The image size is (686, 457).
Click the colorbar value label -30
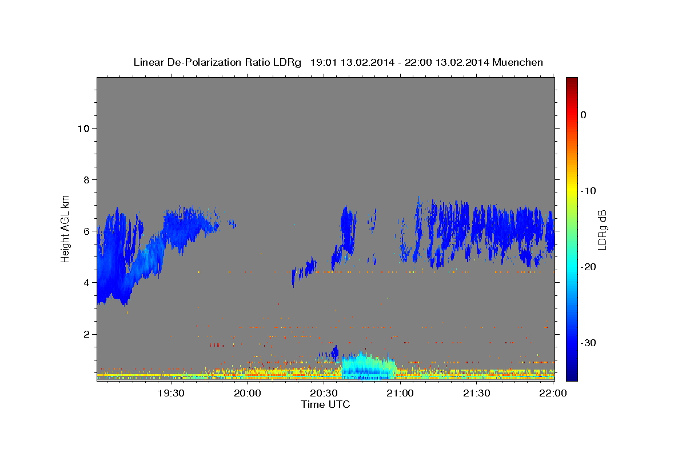pos(588,343)
